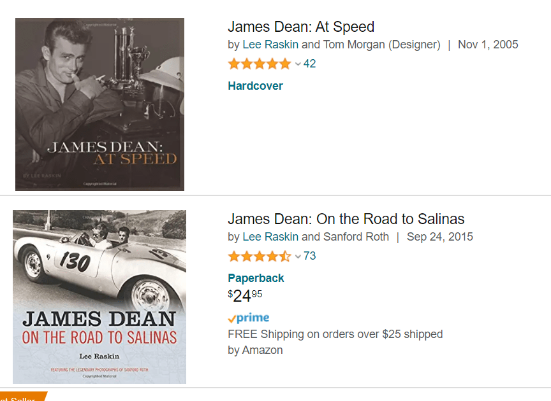The height and width of the screenshot is (401, 551).
Task: Expand the rating dropdown arrow beside 42
Action: coord(298,64)
